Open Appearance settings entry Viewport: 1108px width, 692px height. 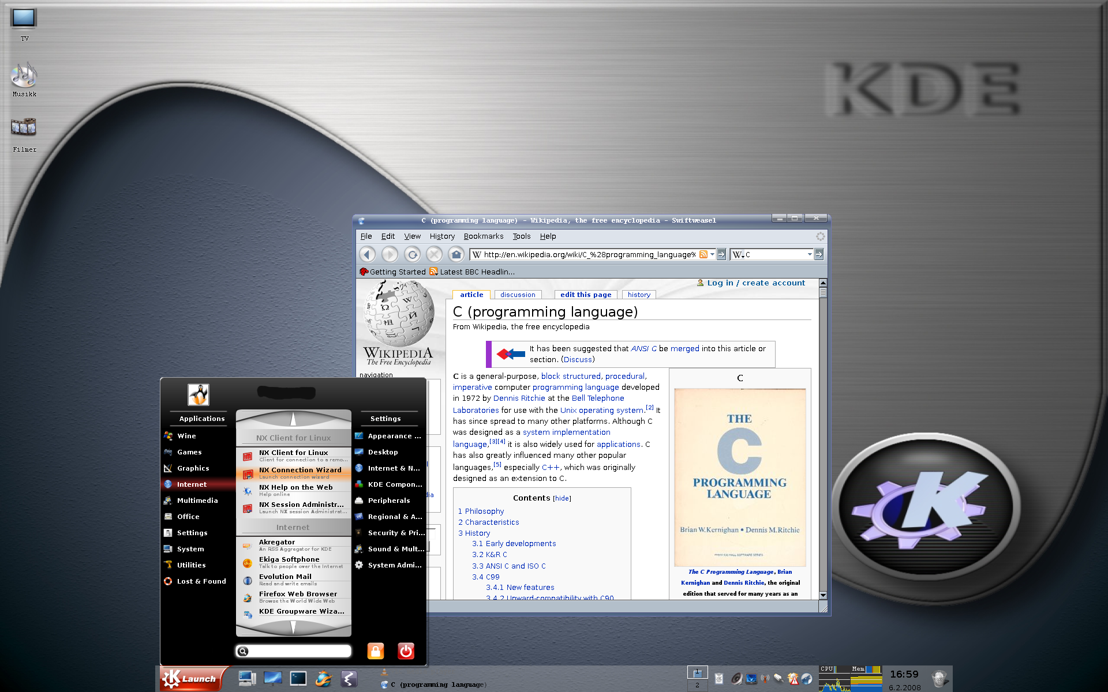pos(389,436)
